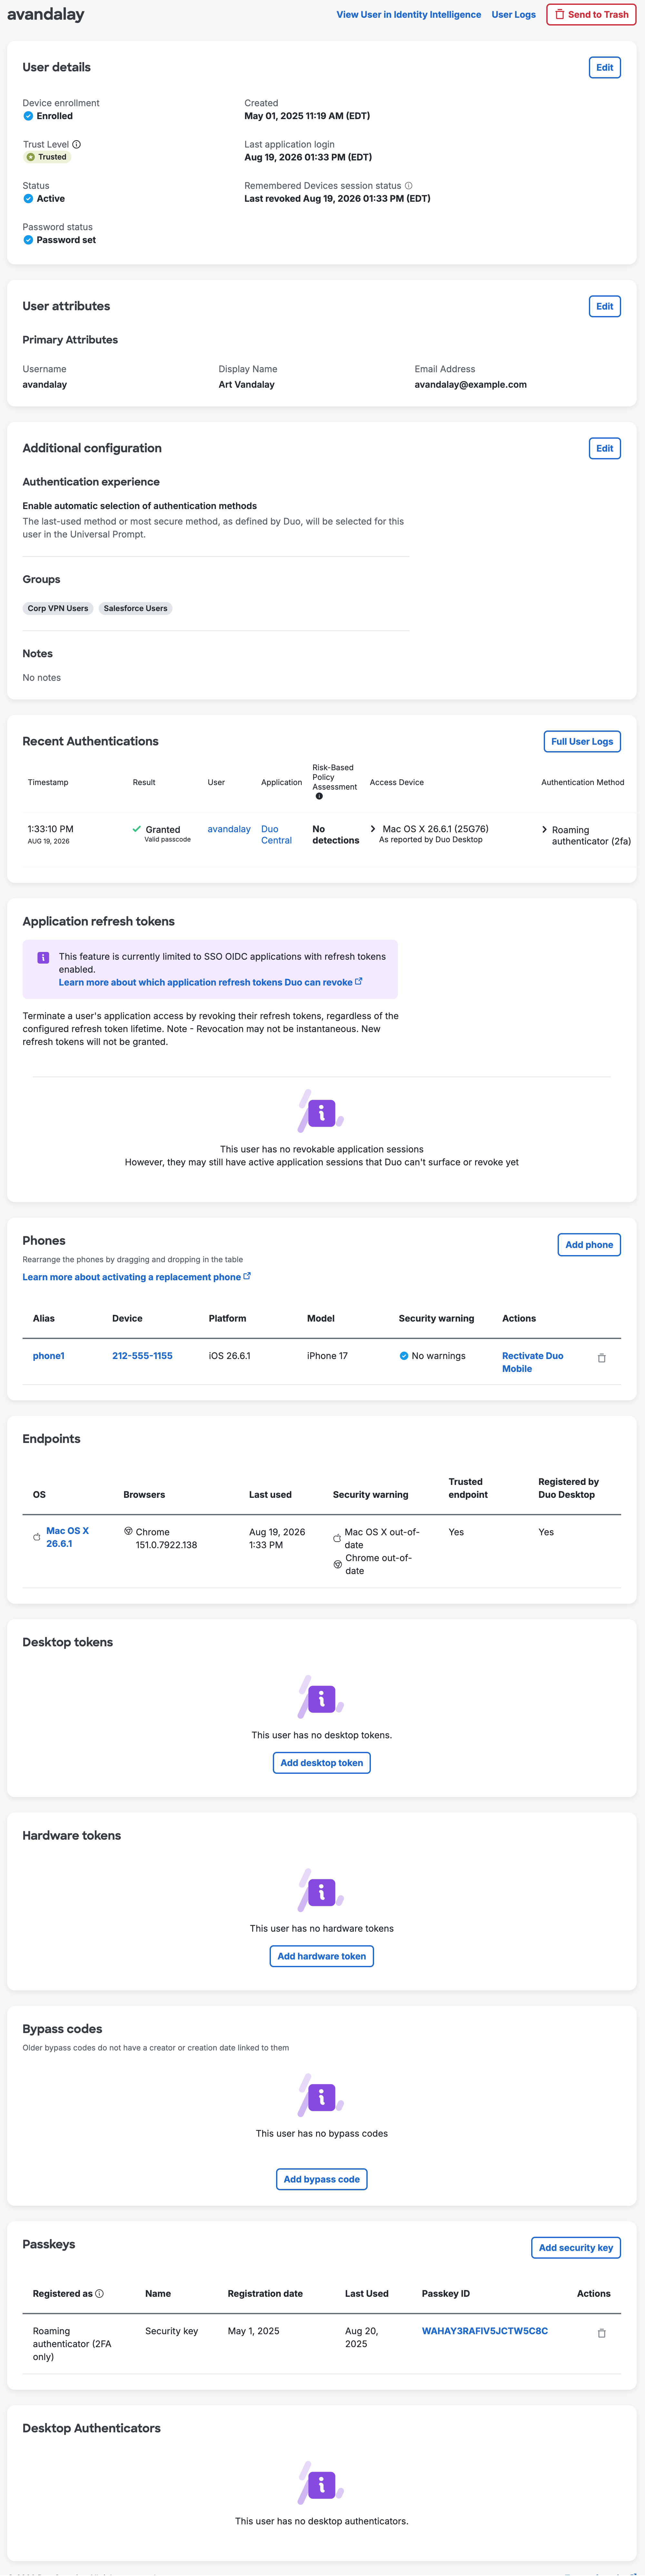Select the May 1, 2025 registration date cell
Screen dimensions: 645x2576
pyautogui.click(x=253, y=2331)
